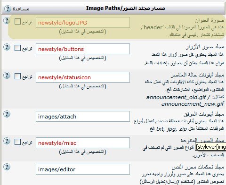Focus the newstyle/misc path field

(x=83, y=143)
